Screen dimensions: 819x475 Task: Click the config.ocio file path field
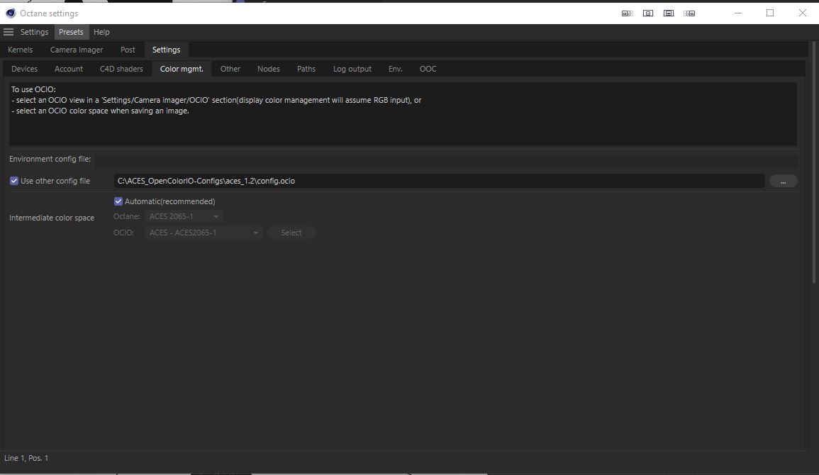439,181
